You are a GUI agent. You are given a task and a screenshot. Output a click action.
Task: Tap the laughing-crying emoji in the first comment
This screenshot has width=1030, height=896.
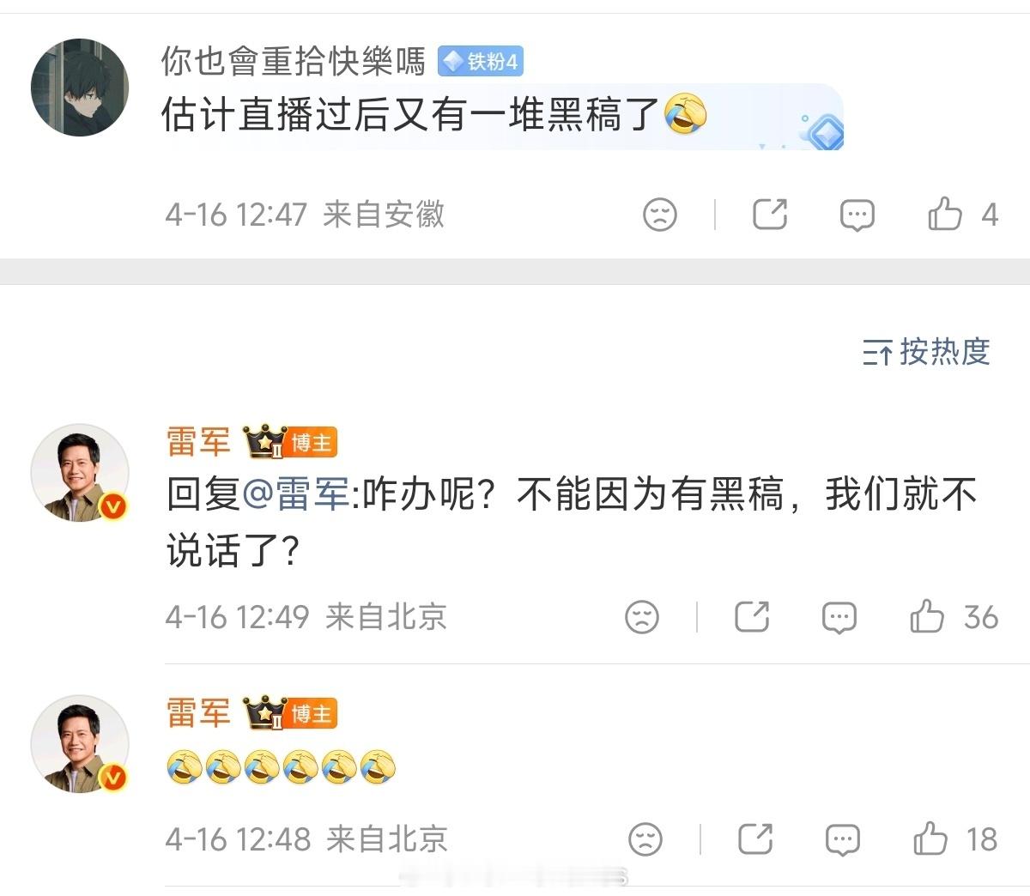686,114
